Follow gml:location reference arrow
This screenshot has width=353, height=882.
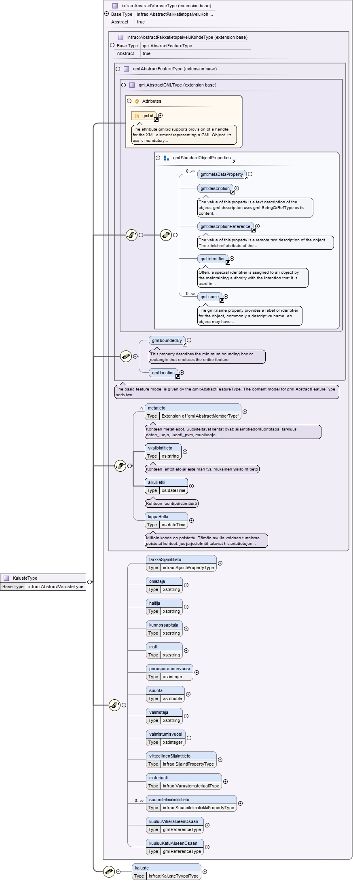[178, 376]
